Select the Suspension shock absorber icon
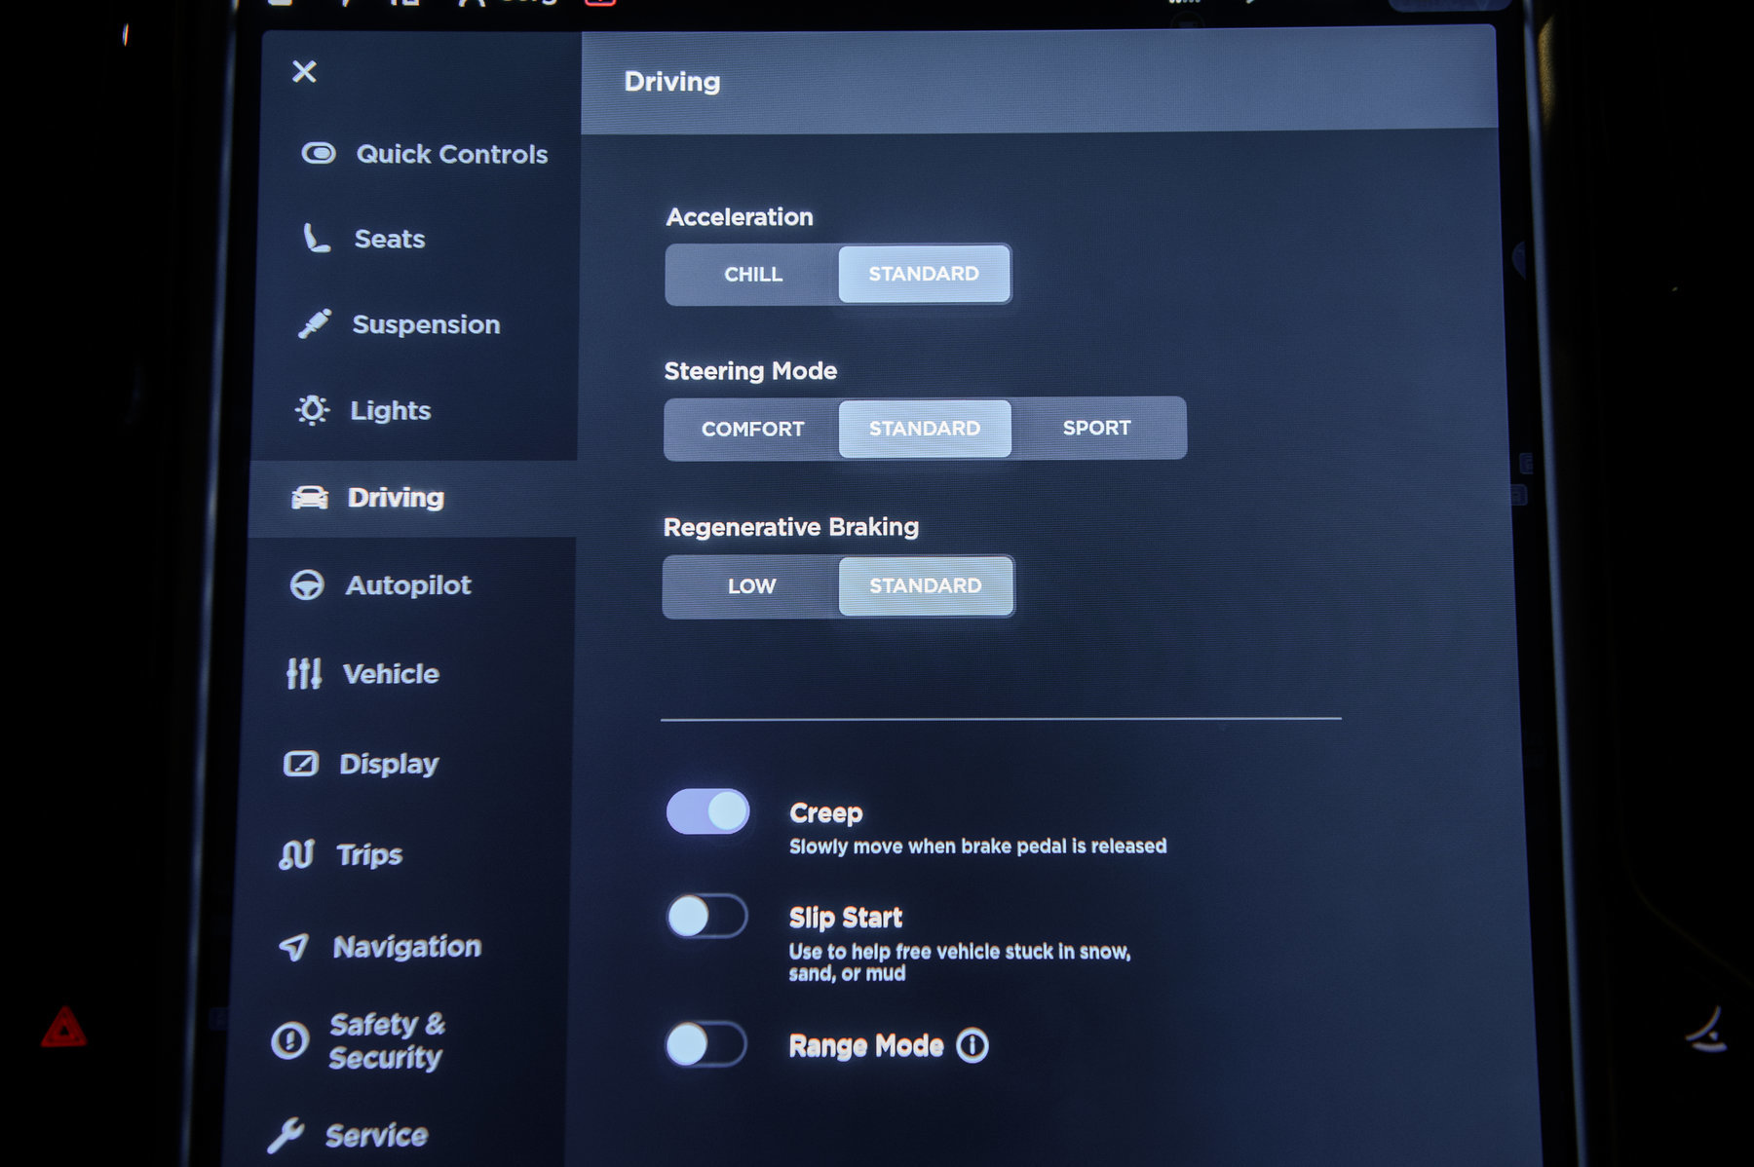The height and width of the screenshot is (1167, 1754). pyautogui.click(x=314, y=323)
